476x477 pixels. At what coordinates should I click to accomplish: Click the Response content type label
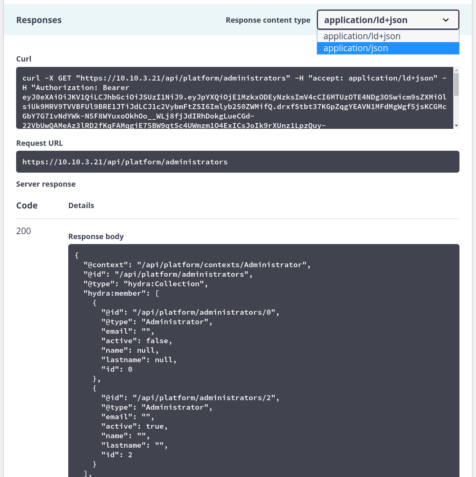(x=268, y=20)
